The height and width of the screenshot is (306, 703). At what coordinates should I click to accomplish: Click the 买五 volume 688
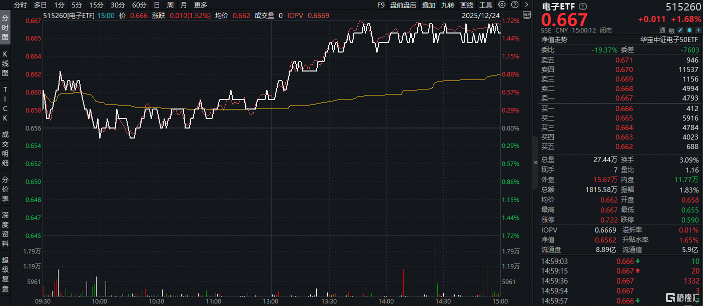click(x=692, y=146)
